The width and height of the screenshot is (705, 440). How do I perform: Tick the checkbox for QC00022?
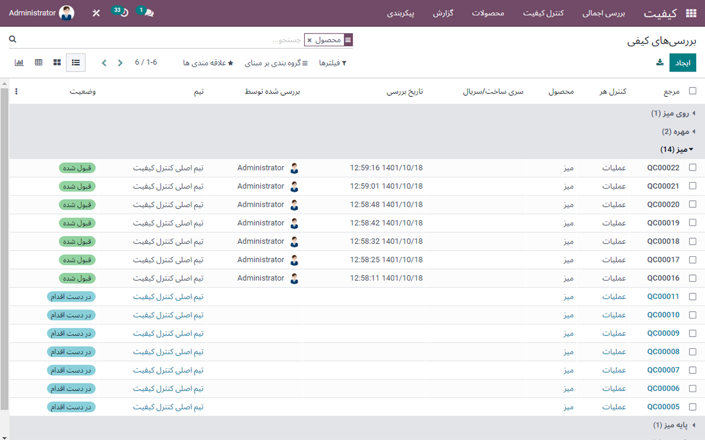pyautogui.click(x=692, y=168)
